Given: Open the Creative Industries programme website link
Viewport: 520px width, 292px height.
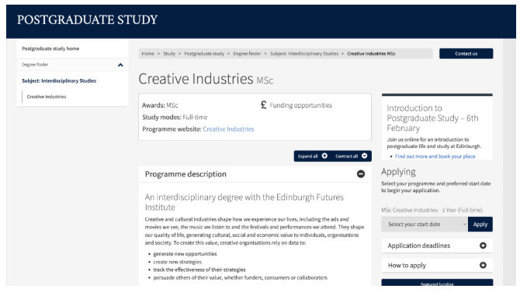Looking at the screenshot, I should (x=228, y=129).
